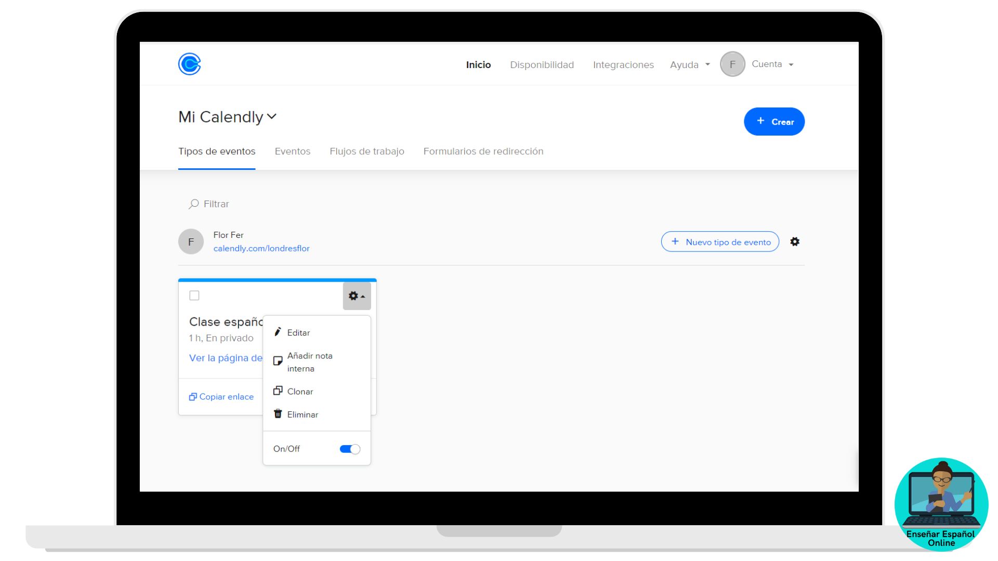Viewport: 998px width, 561px height.
Task: Open the calendly.com/londresflor link
Action: [261, 248]
